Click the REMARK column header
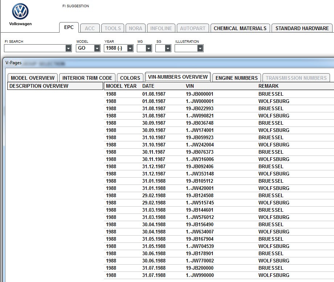Viewport: 334px width, 282px height. point(268,86)
